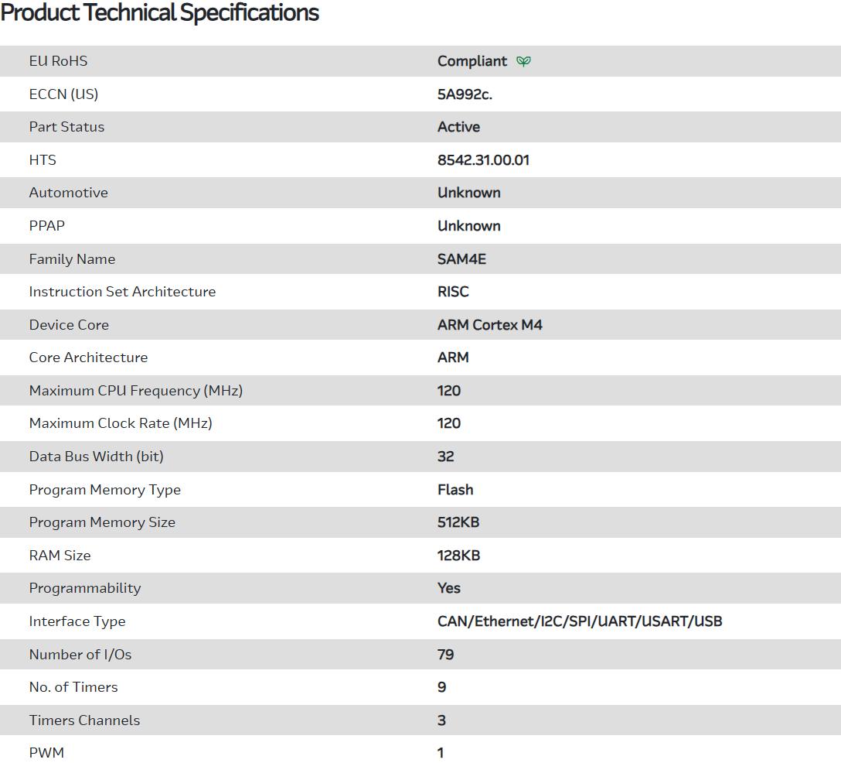
Task: Click the Data Bus Width value 32
Action: coord(446,457)
